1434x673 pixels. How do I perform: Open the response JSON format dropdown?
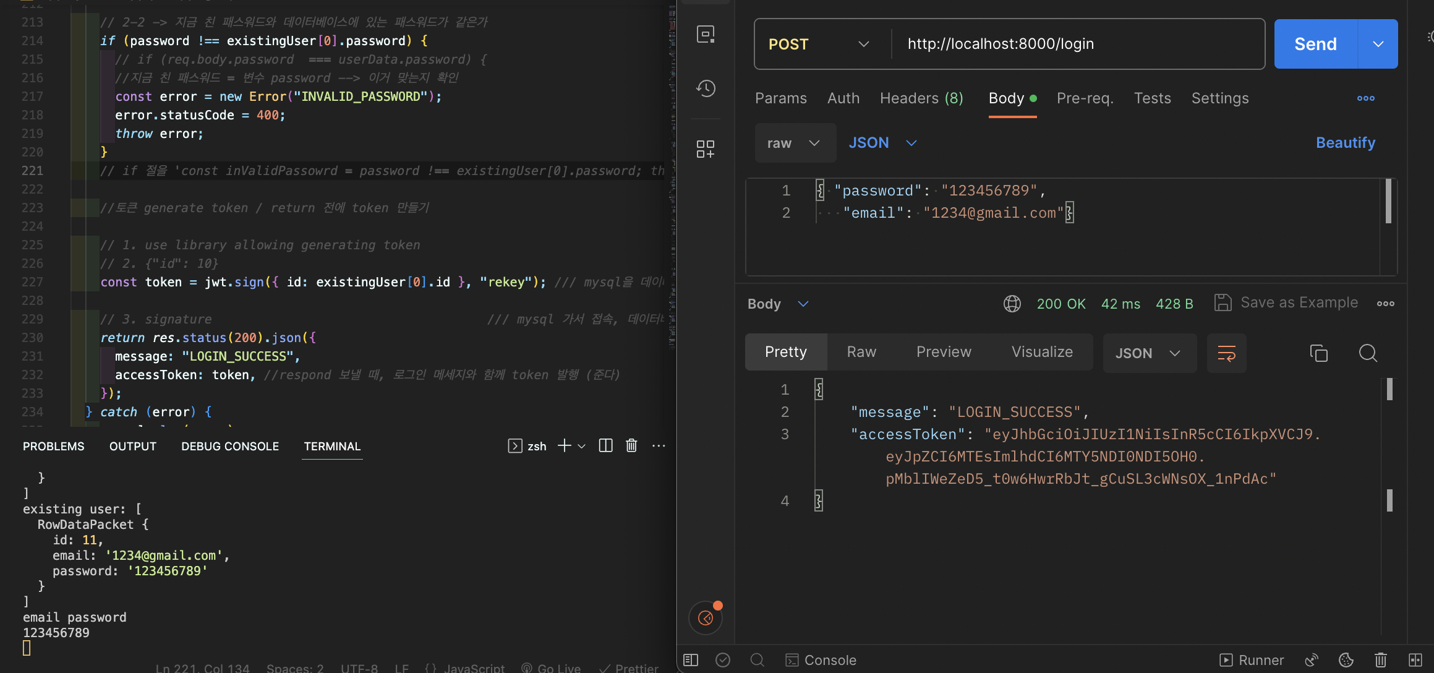1150,353
